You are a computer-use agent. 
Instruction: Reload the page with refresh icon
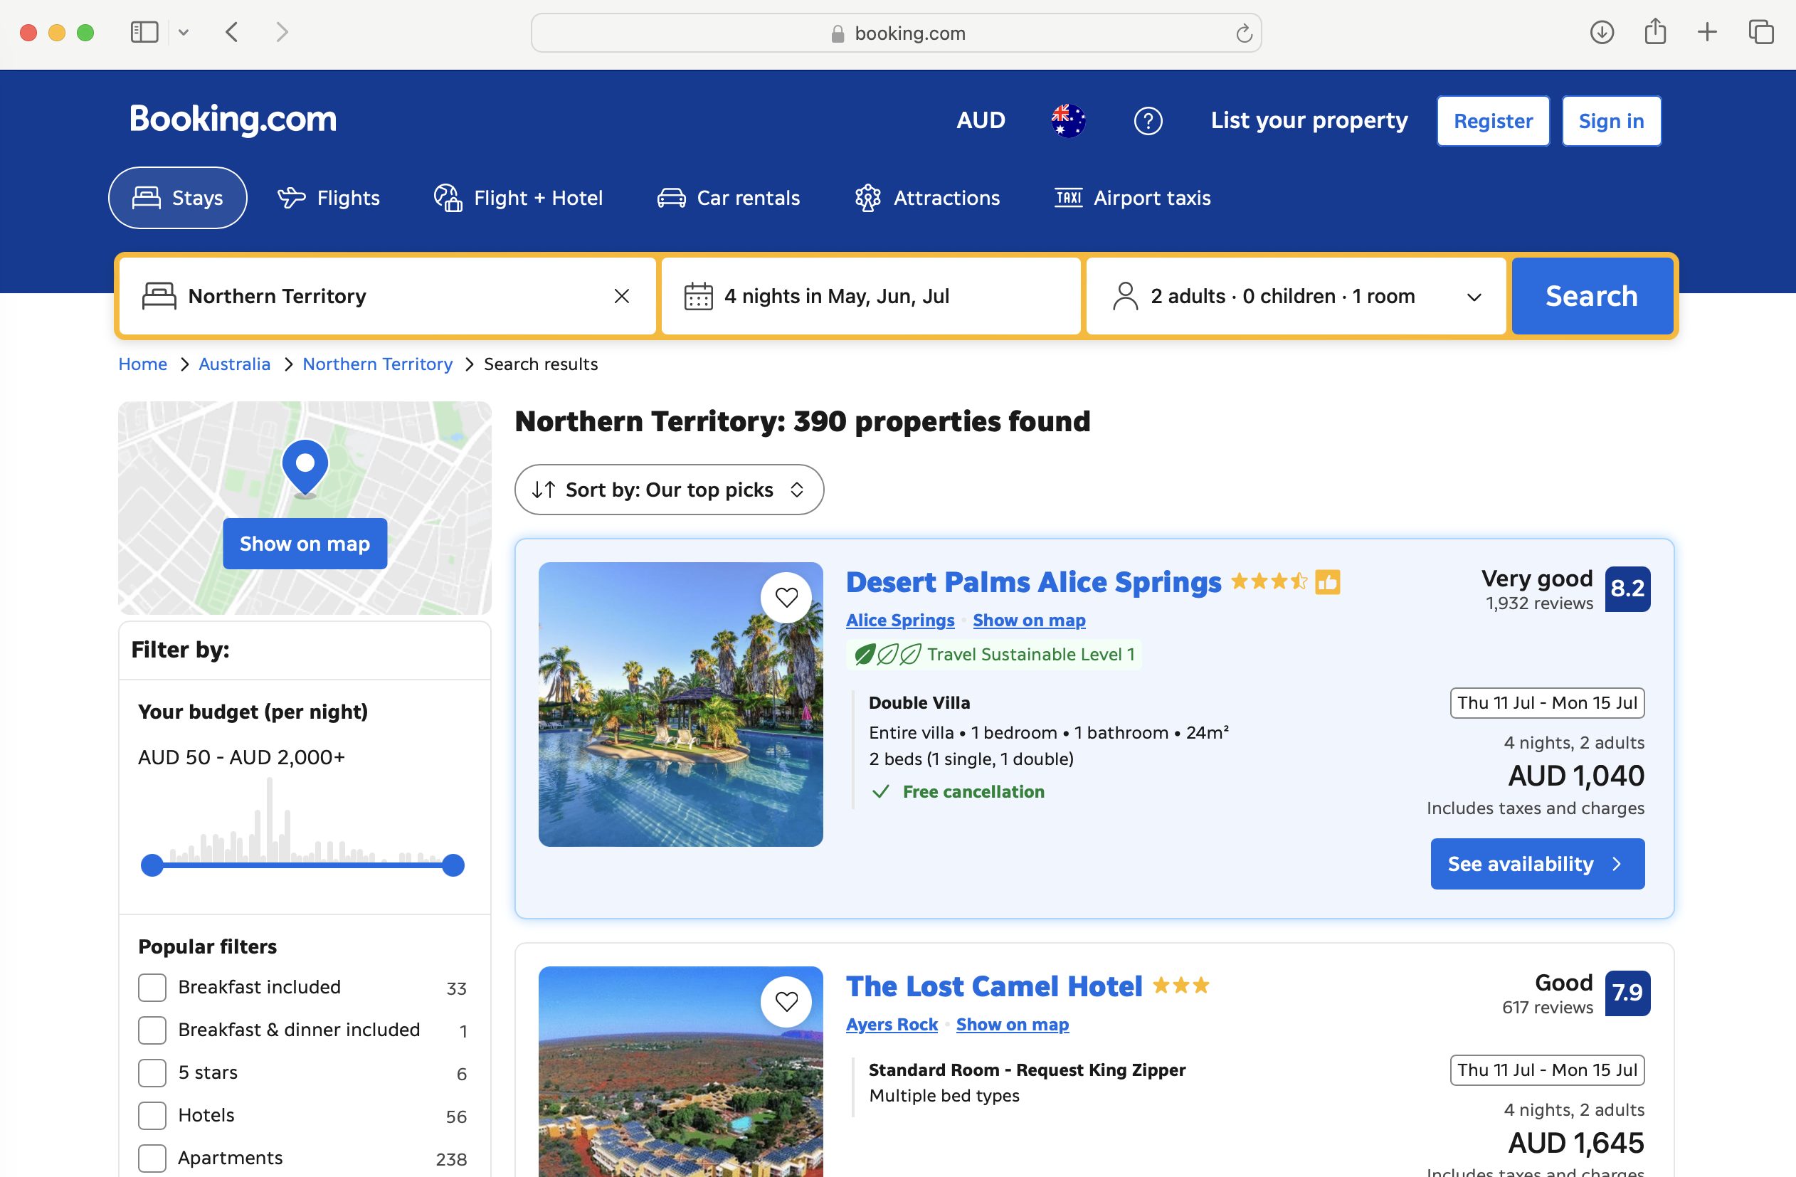(1244, 33)
